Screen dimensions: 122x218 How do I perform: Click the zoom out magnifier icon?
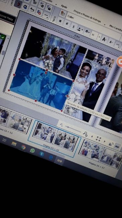coord(61,124)
